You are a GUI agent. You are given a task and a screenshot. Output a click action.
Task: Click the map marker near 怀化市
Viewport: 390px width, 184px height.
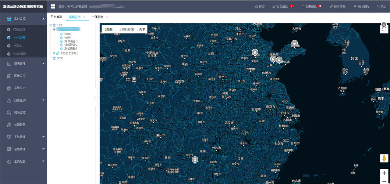pos(195,160)
